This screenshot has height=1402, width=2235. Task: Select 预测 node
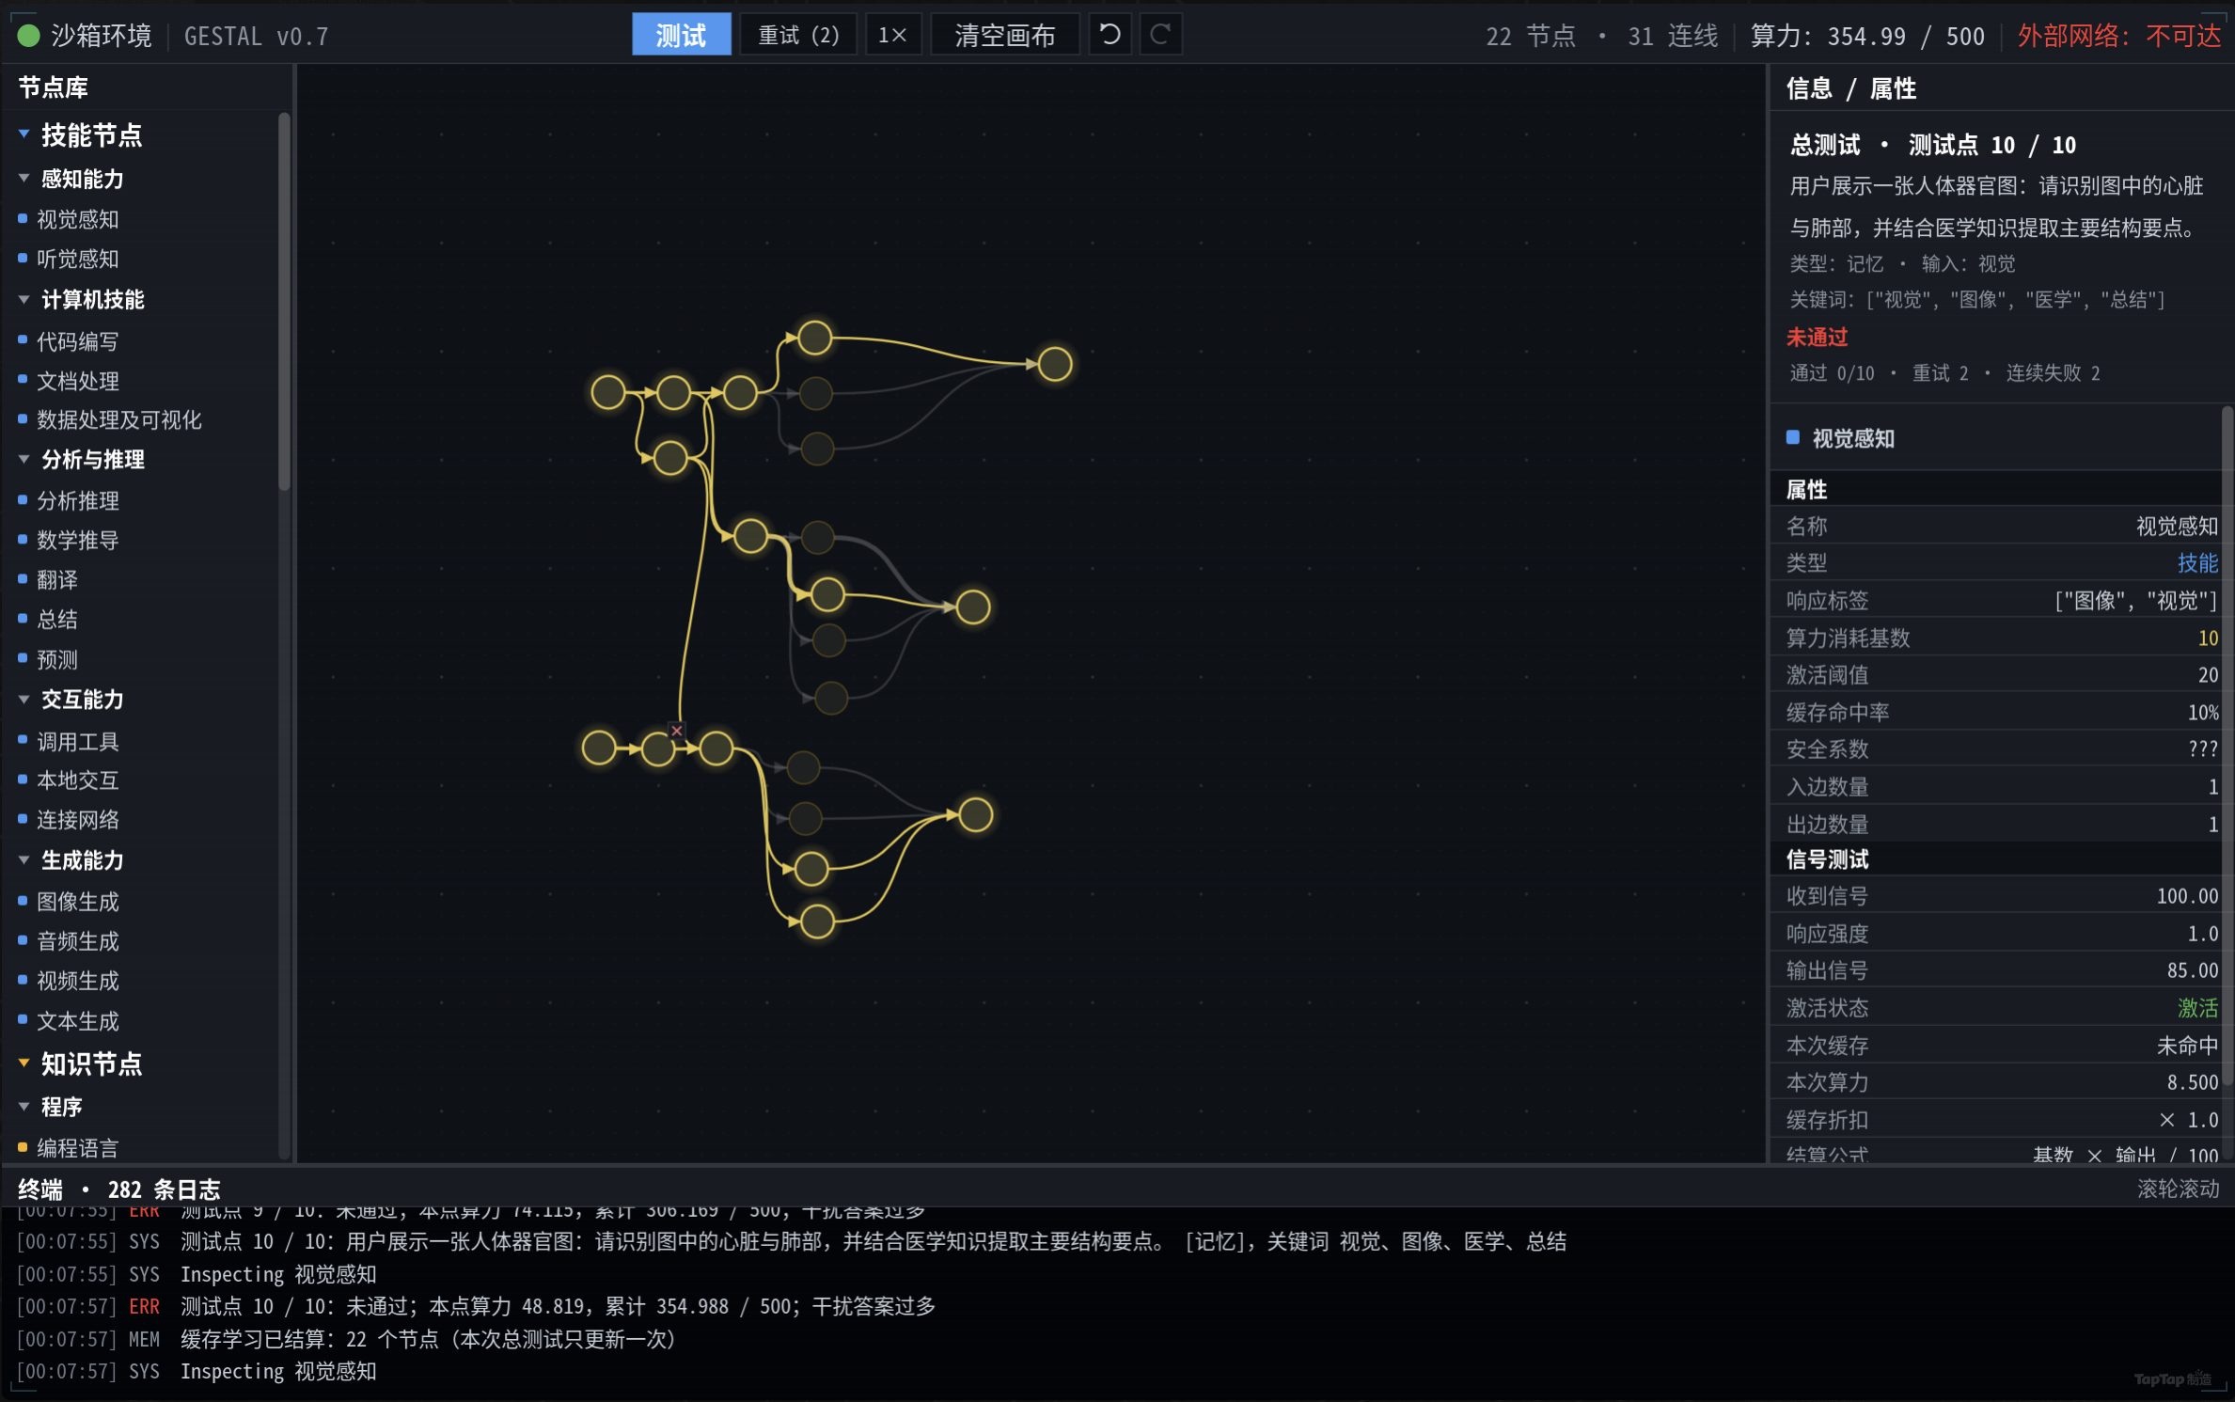[x=56, y=660]
